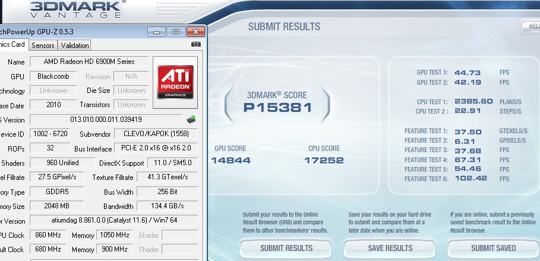Switch to the Validation tab
540x261 pixels.
point(75,45)
